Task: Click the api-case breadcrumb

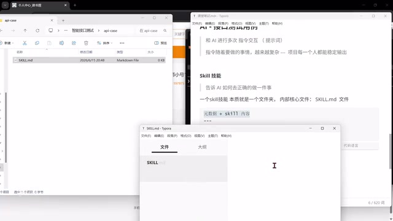Action: point(111,31)
